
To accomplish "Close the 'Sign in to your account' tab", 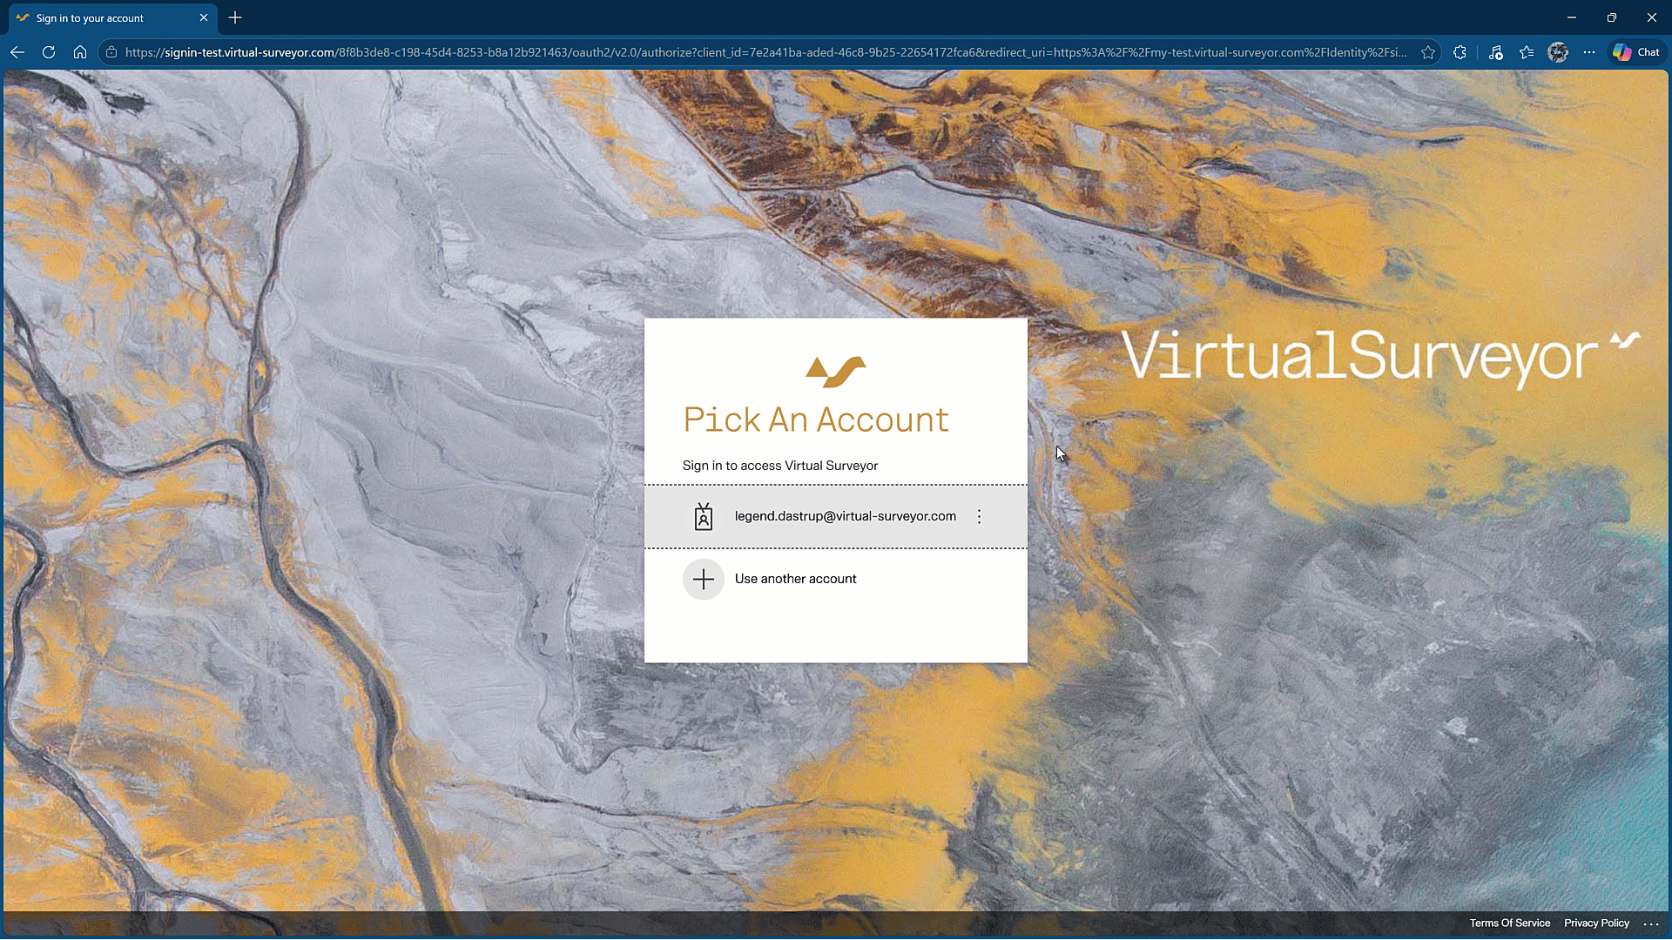I will click(204, 17).
